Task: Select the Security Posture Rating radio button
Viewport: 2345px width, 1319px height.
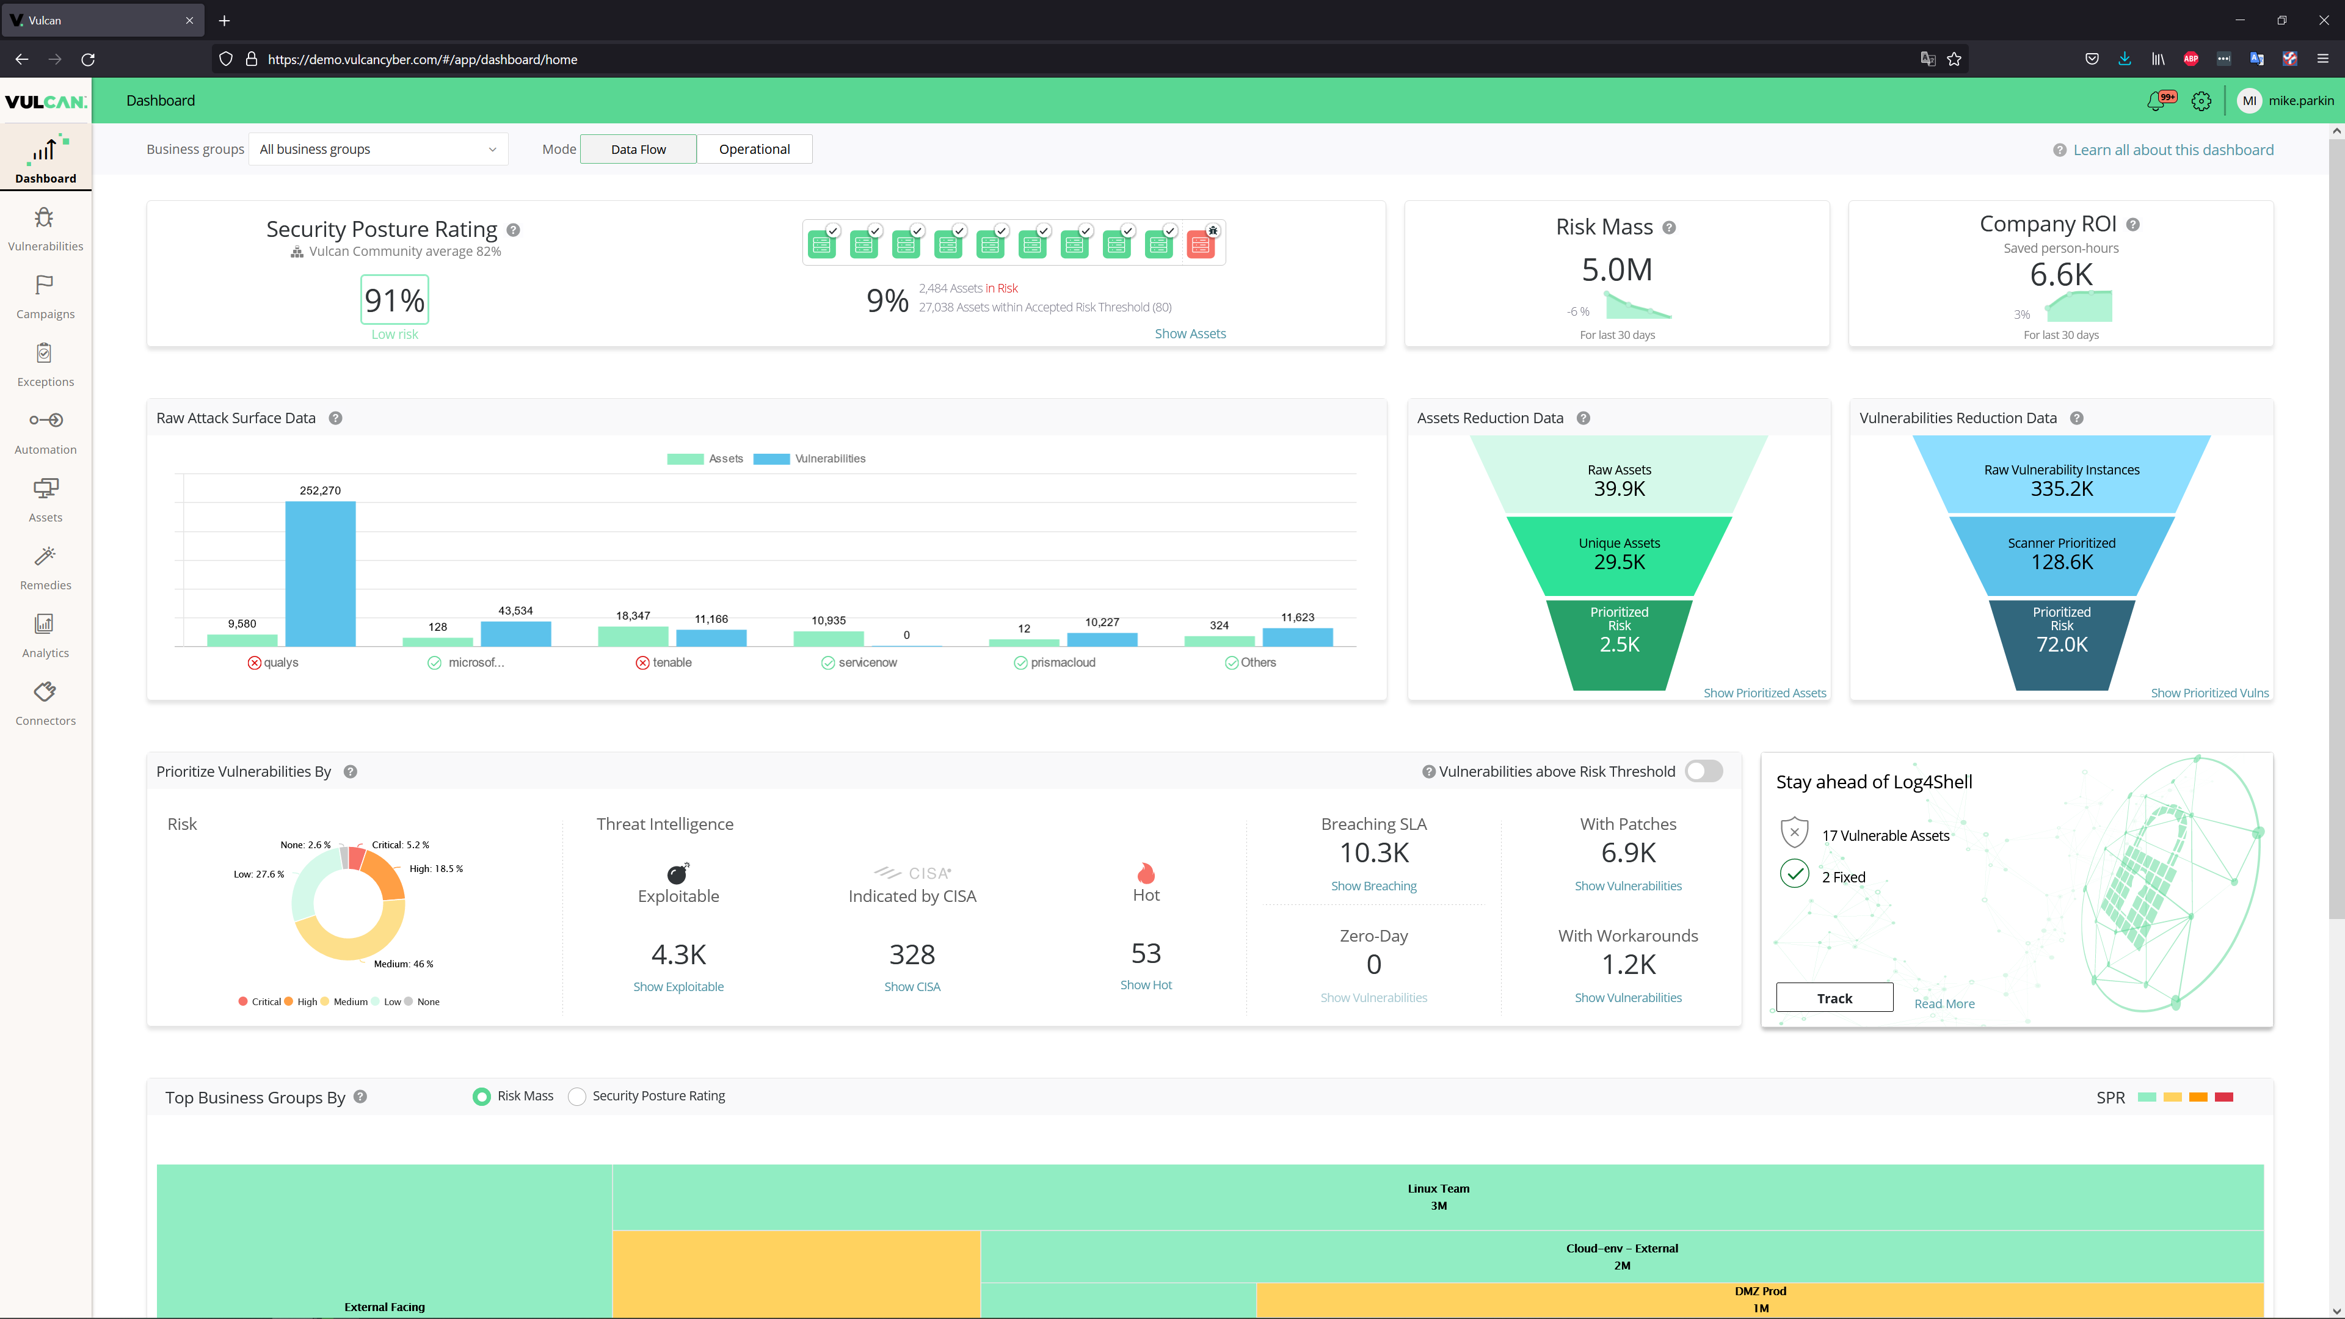Action: [577, 1097]
